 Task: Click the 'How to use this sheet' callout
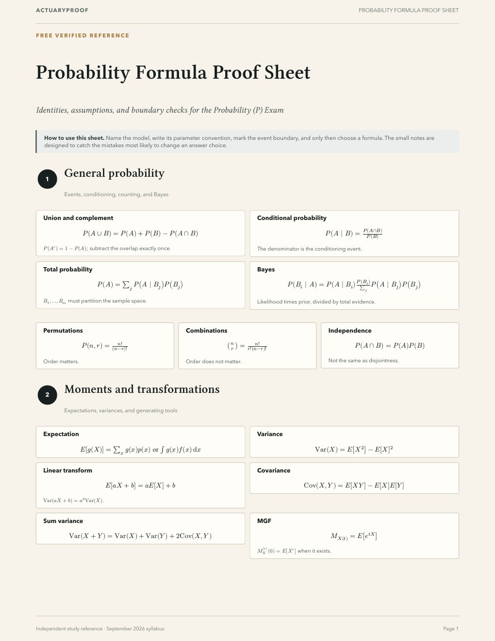[247, 141]
